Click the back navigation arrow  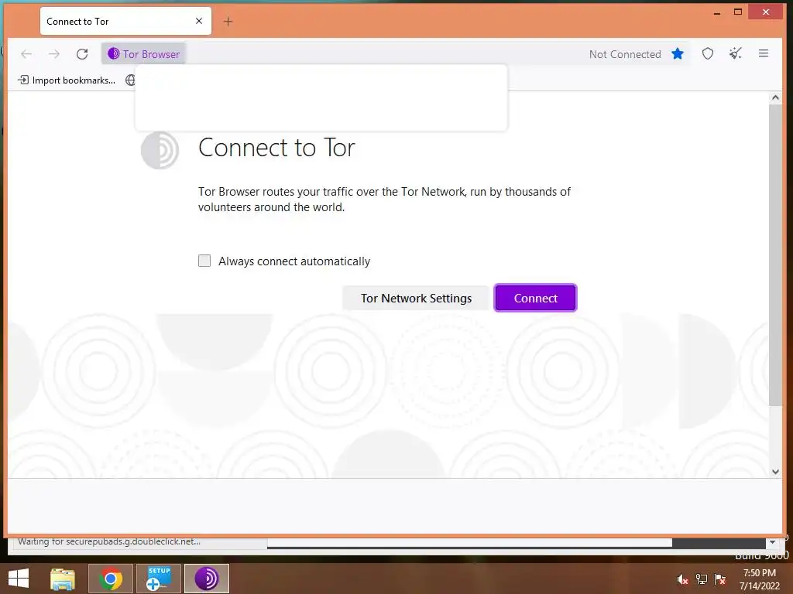26,54
